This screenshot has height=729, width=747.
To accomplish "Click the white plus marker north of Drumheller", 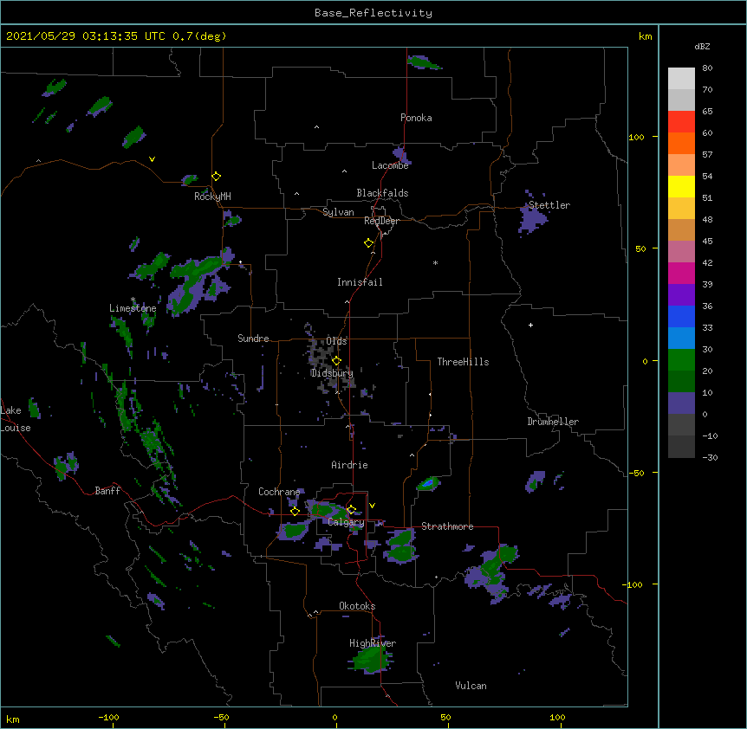I will click(x=530, y=325).
